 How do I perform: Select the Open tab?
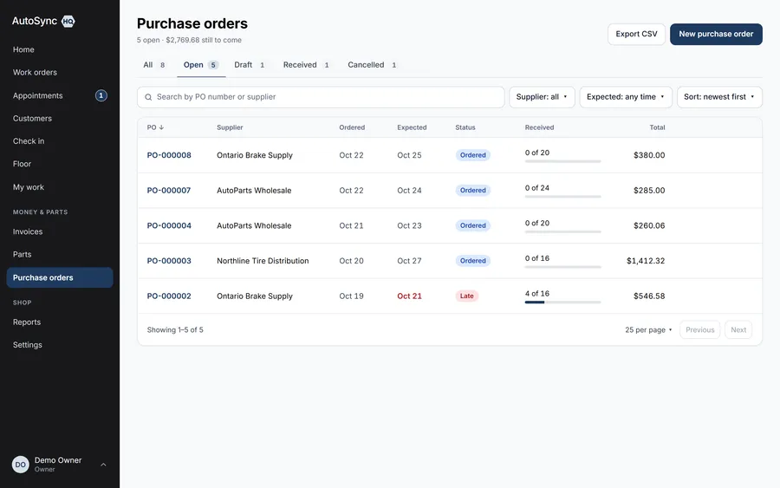click(x=201, y=65)
